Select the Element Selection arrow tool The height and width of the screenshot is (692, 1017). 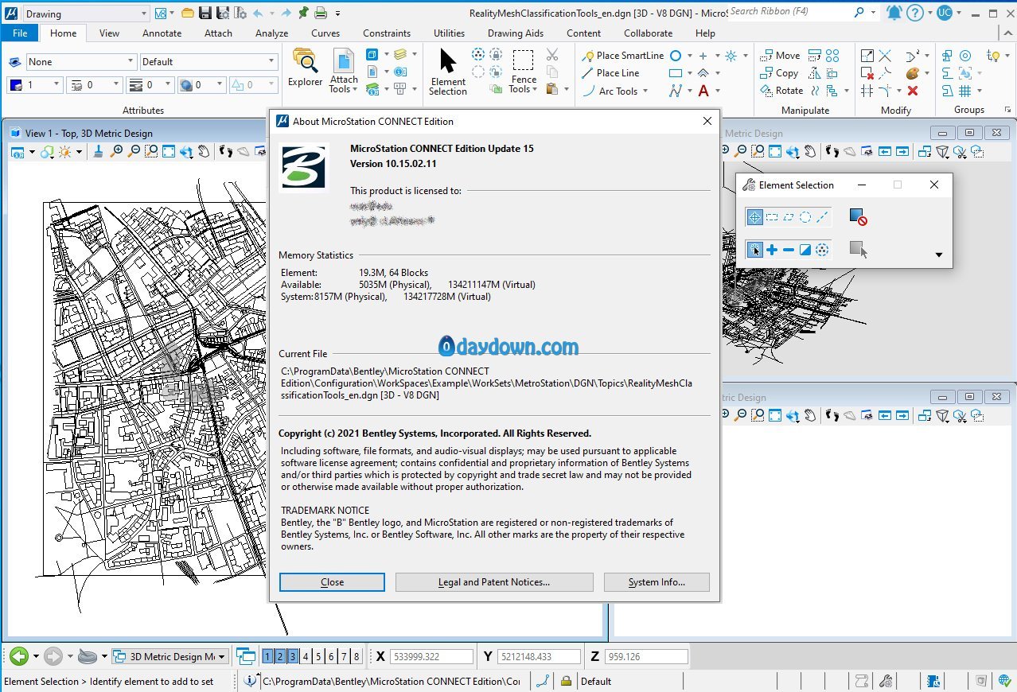tap(448, 71)
